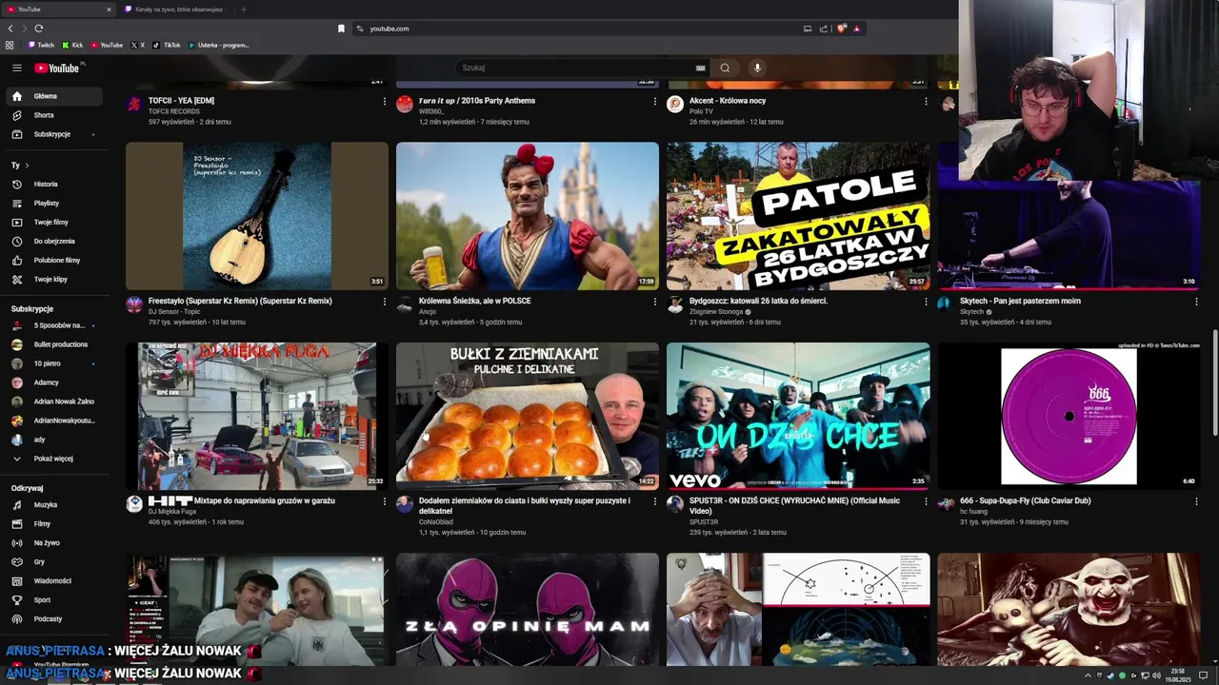Open options for Królewna Śnieżka video
The height and width of the screenshot is (685, 1219).
pyautogui.click(x=655, y=302)
